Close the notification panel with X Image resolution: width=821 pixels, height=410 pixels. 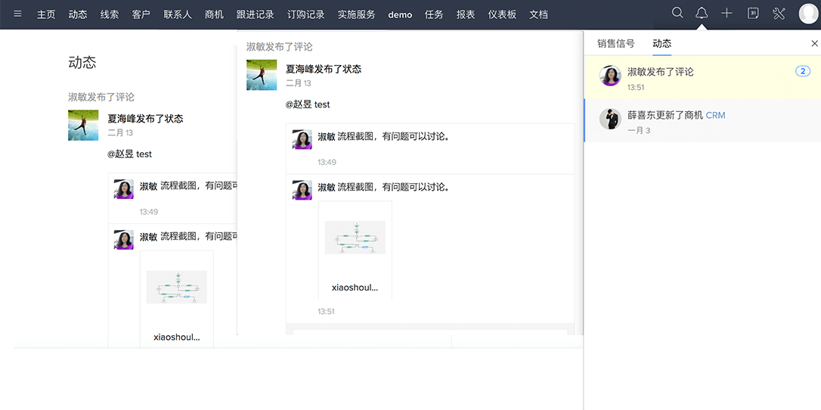pos(814,44)
